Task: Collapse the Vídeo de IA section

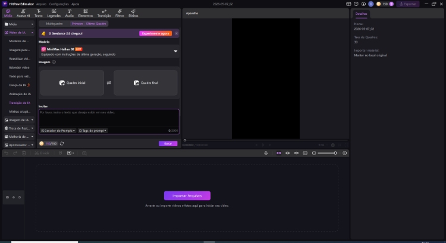Action: point(19,33)
